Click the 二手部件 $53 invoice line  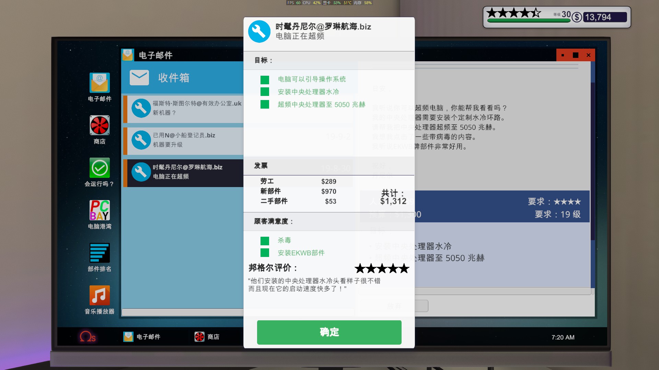[298, 201]
